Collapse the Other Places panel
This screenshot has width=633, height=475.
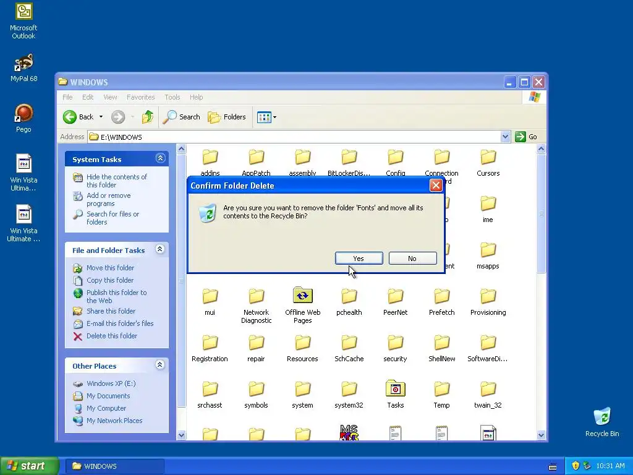[160, 365]
